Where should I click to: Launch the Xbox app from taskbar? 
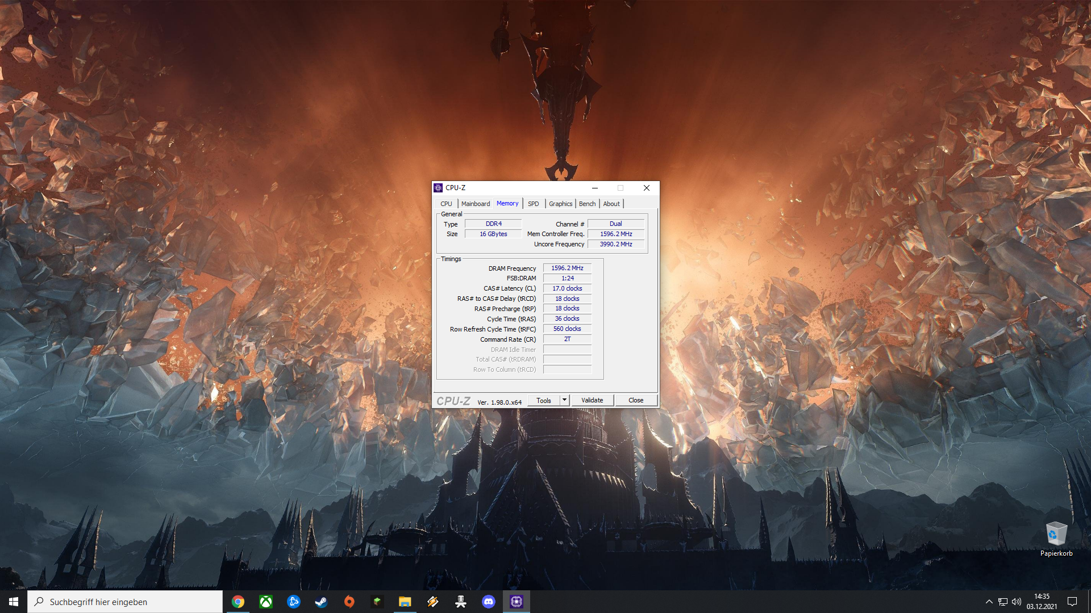coord(266,602)
